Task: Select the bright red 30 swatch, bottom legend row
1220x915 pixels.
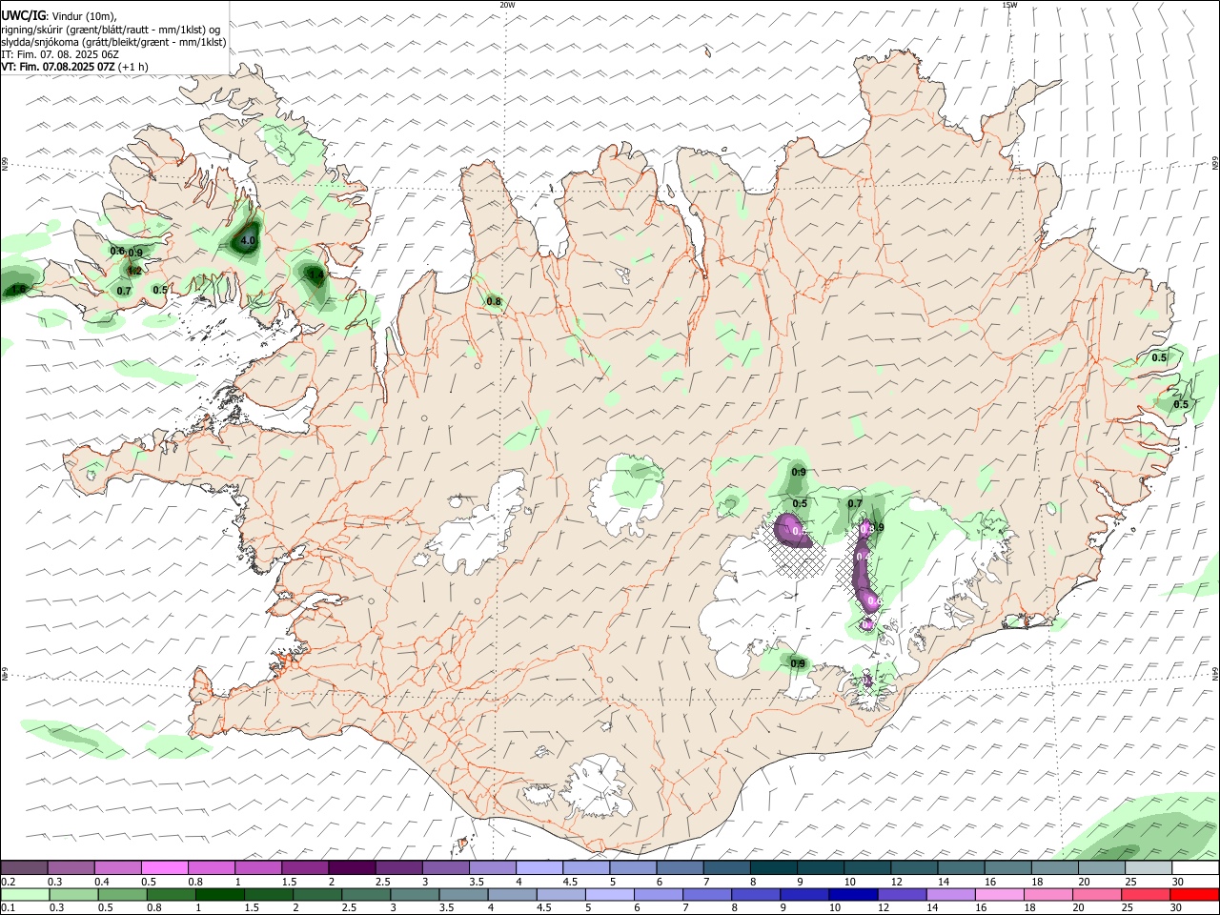Action: [1195, 895]
